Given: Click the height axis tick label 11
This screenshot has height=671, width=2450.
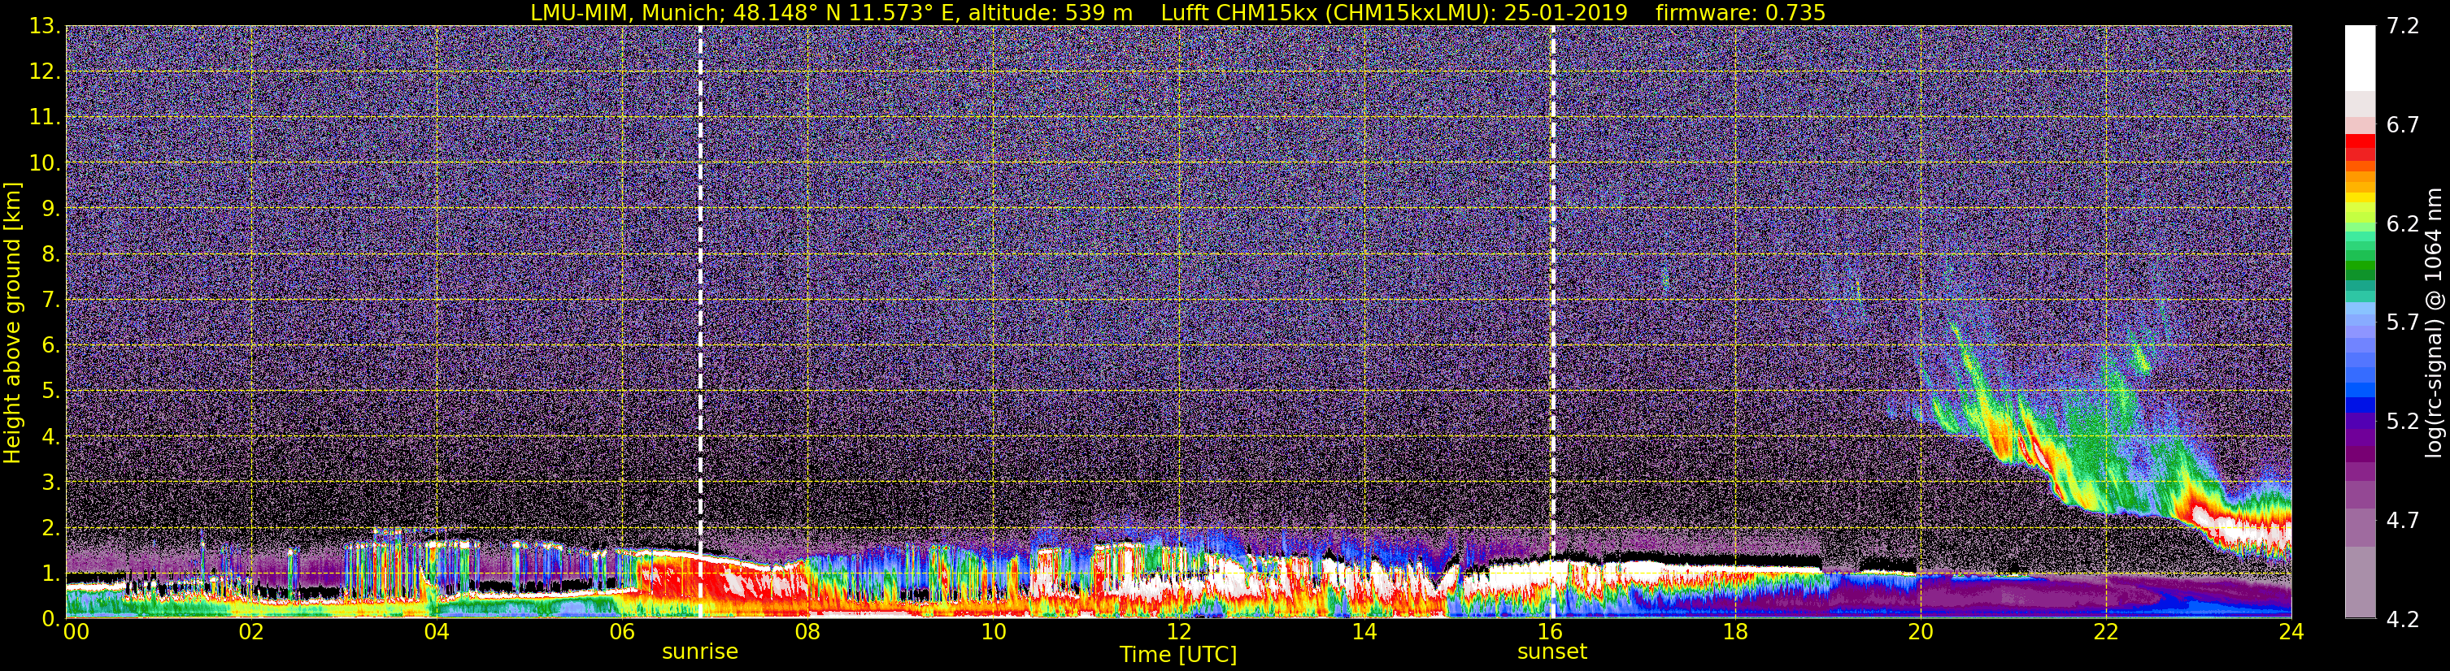Looking at the screenshot, I should click(x=43, y=118).
